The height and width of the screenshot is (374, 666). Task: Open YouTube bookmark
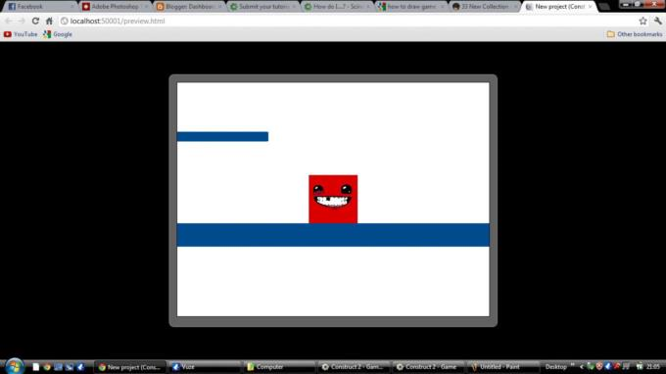tap(21, 34)
